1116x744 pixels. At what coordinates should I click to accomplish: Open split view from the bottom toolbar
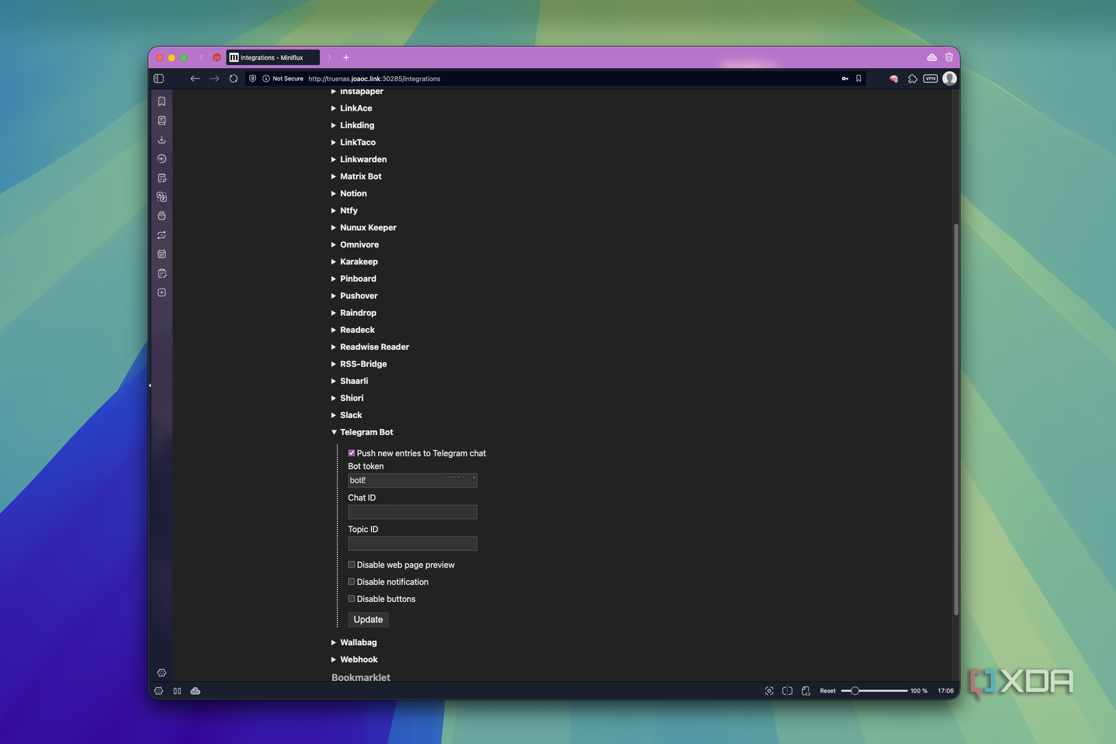click(x=787, y=691)
